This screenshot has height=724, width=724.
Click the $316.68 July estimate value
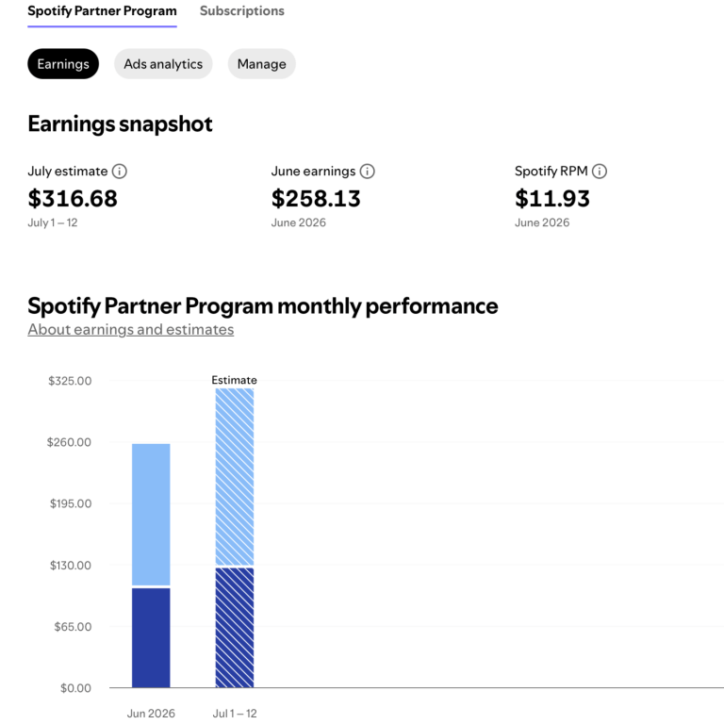73,199
